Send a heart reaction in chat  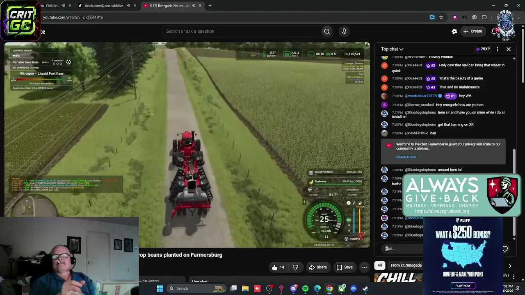(505, 249)
